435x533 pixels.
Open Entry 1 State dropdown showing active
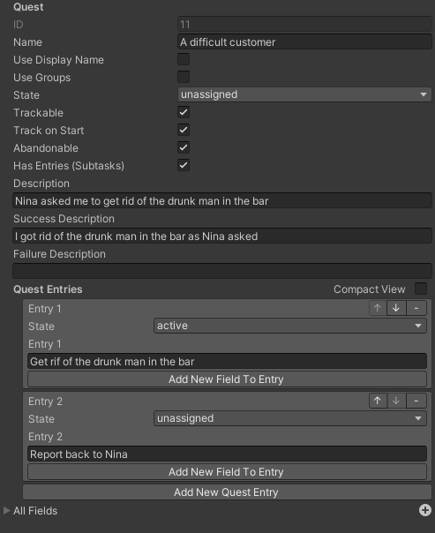(290, 326)
